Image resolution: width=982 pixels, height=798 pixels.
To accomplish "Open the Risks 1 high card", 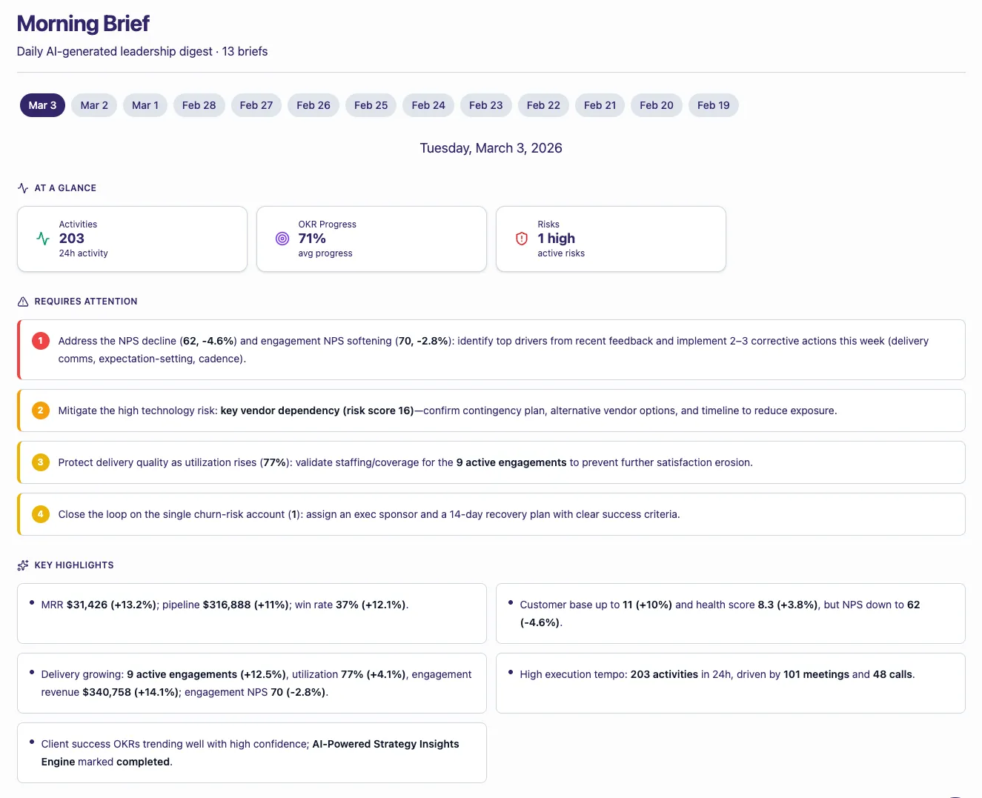I will pyautogui.click(x=611, y=239).
